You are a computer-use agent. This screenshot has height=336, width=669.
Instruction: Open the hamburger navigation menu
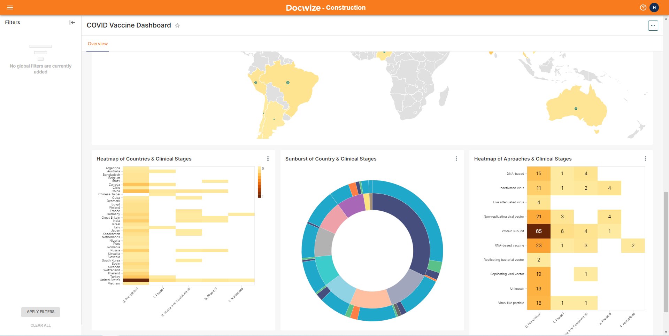(x=10, y=7)
